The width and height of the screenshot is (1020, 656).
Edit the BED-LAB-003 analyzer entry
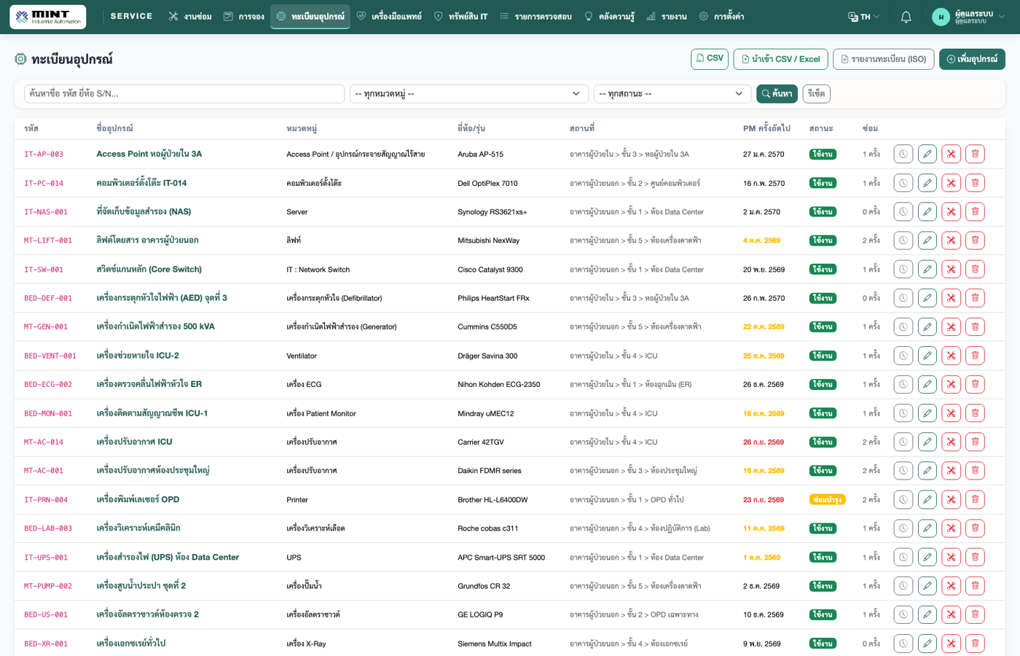[927, 528]
